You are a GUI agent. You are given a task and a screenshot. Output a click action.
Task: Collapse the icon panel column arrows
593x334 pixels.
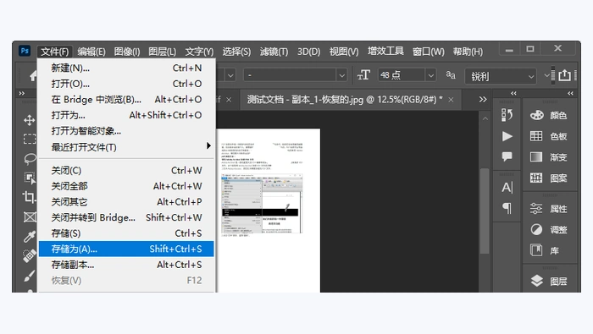tap(513, 93)
